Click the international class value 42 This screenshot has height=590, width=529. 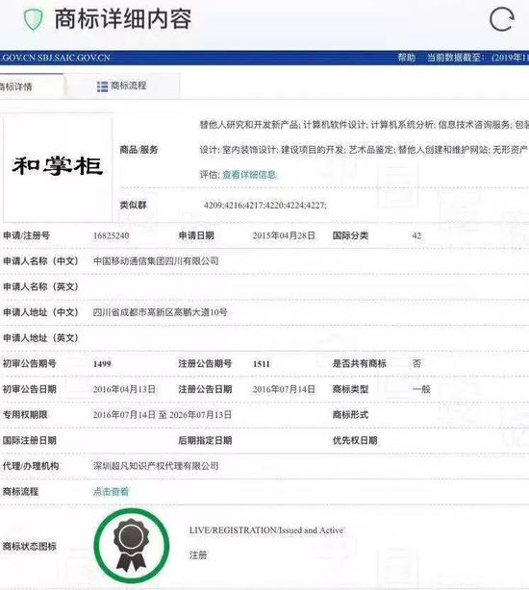[416, 236]
